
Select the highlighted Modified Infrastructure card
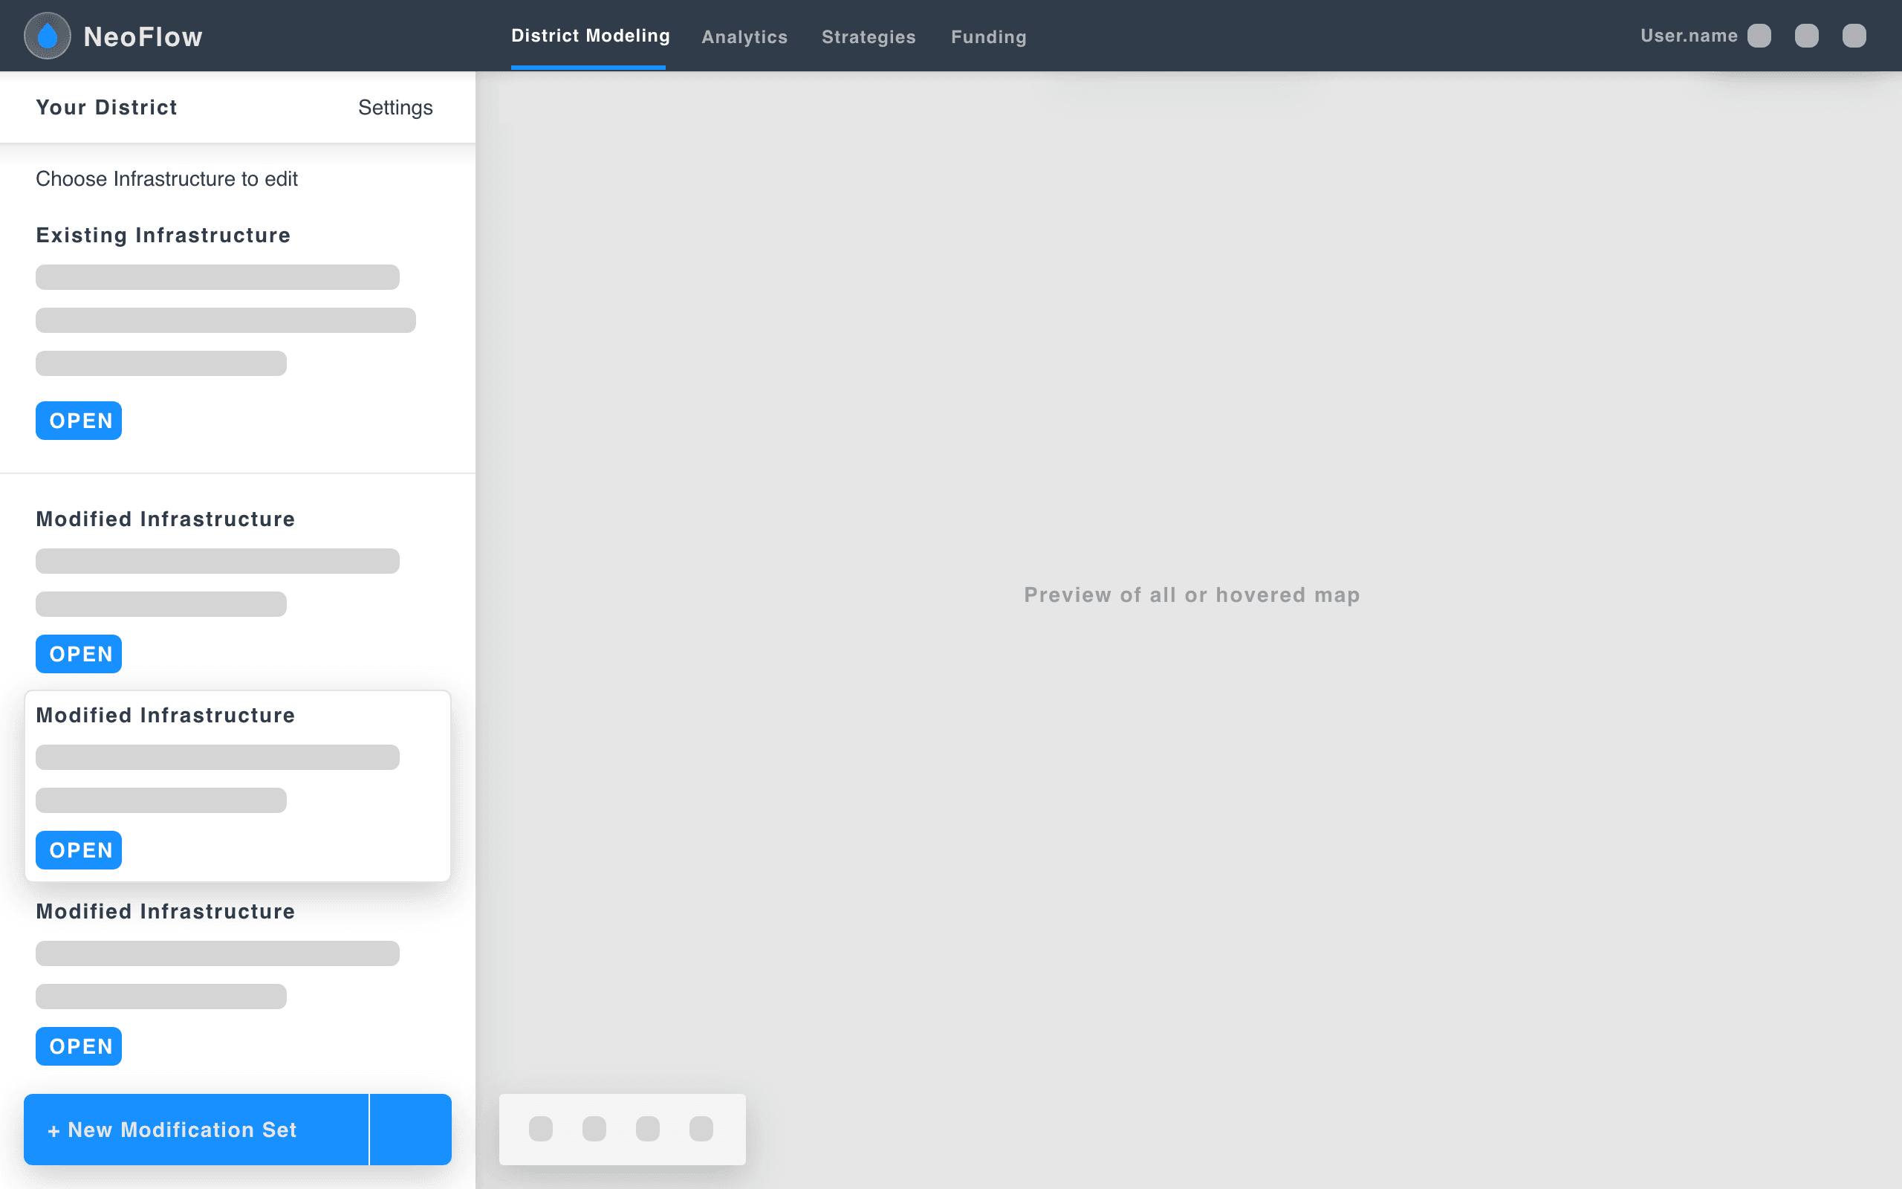(x=237, y=785)
